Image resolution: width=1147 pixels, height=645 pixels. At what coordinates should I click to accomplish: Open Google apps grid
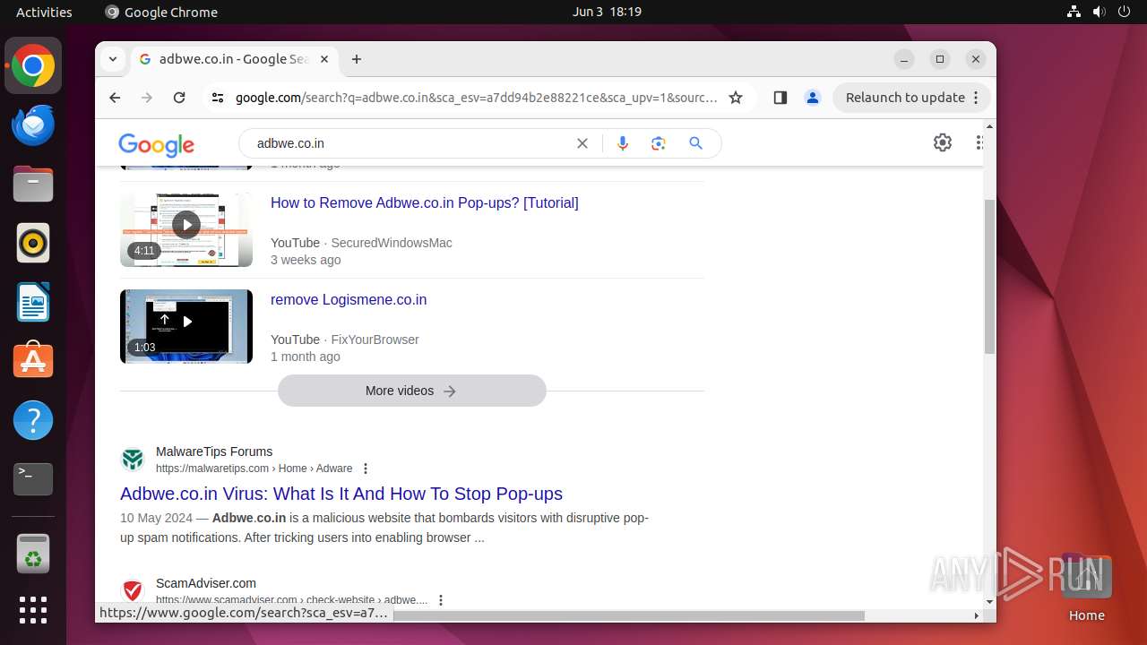pos(981,142)
